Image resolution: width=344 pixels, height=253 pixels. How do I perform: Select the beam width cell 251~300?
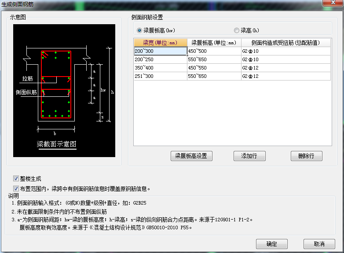161,76
